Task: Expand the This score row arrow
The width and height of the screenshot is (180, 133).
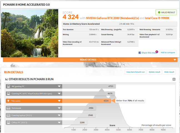Action: click(x=59, y=101)
